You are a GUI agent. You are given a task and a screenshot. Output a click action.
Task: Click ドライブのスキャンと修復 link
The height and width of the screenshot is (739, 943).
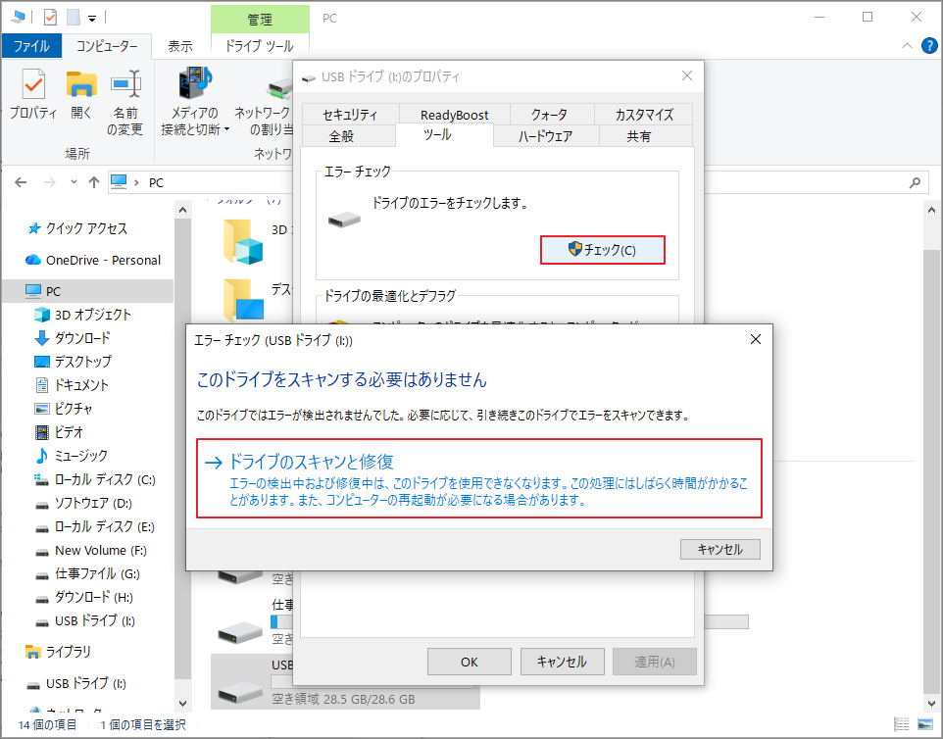click(479, 478)
